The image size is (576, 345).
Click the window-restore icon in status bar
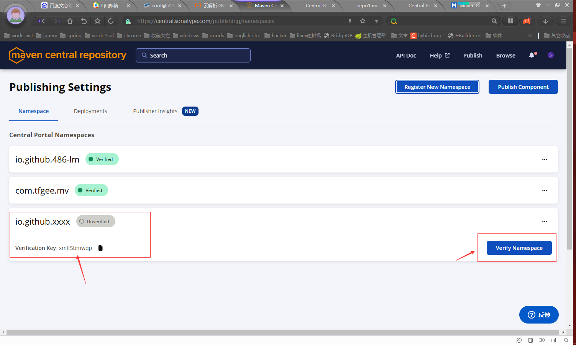(553, 340)
